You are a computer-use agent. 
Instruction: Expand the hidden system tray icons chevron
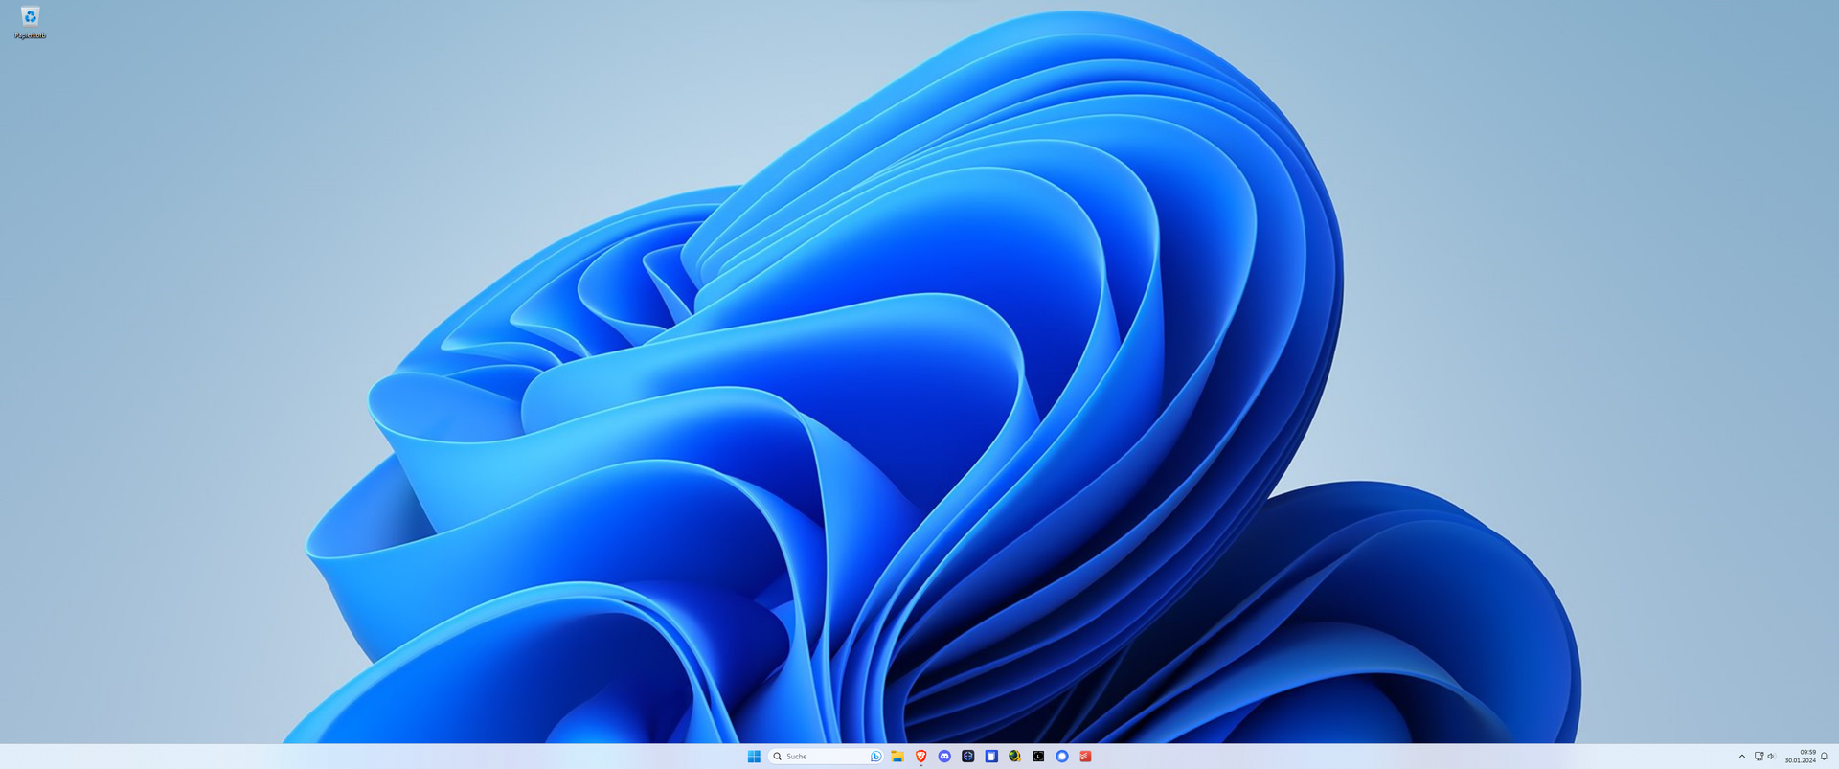pyautogui.click(x=1741, y=757)
